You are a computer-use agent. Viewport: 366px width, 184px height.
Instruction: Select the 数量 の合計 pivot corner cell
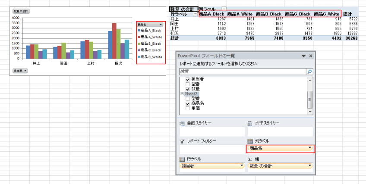tap(184, 9)
